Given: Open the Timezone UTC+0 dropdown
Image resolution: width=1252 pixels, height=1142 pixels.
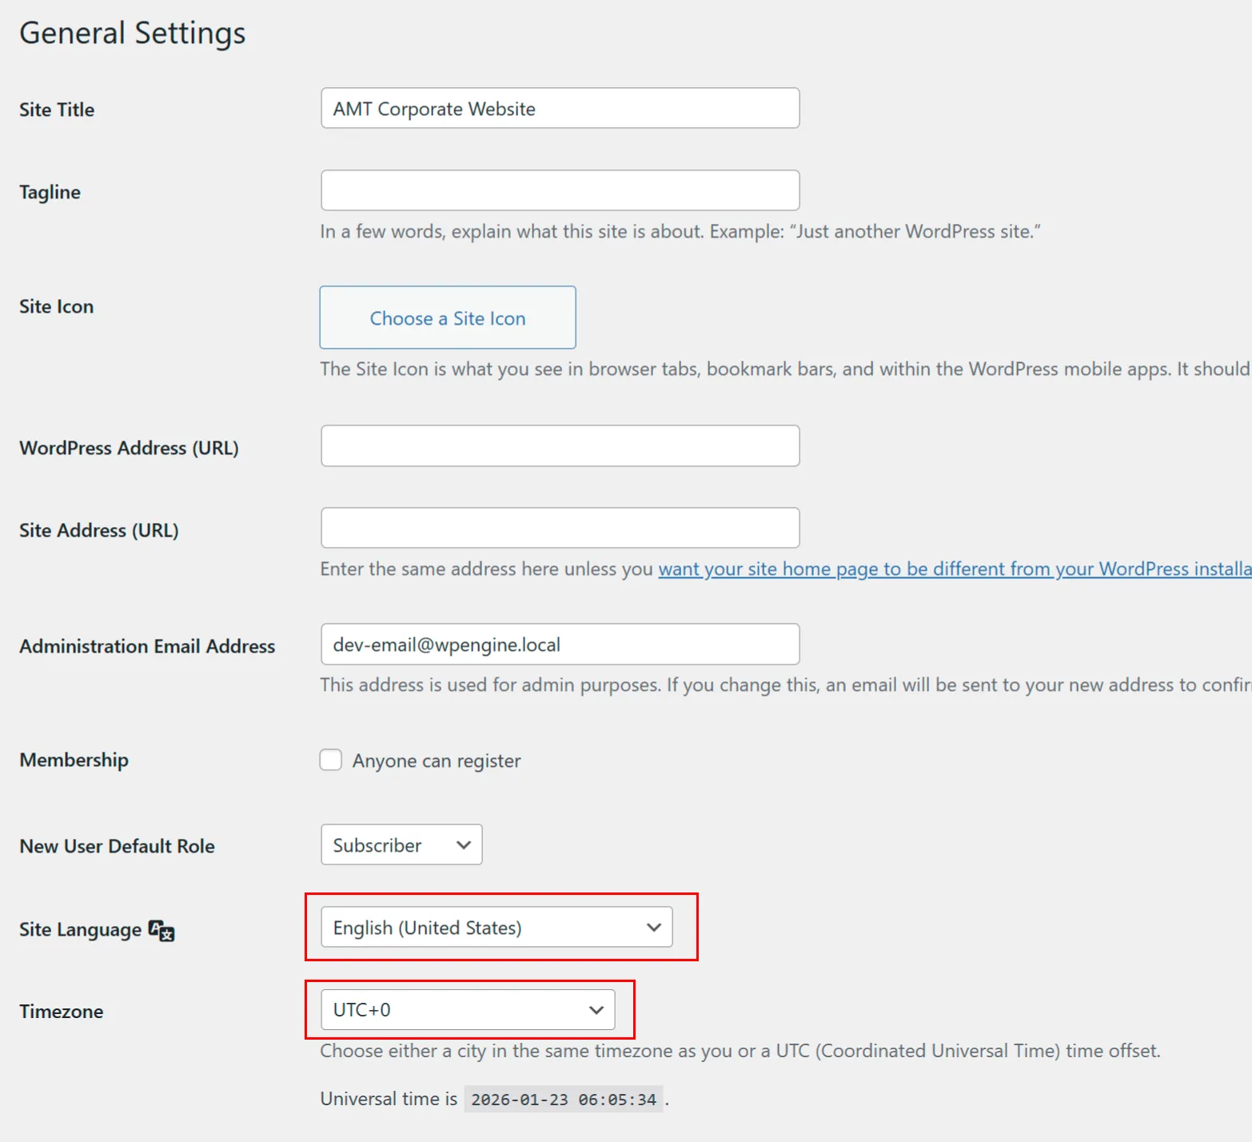Looking at the screenshot, I should [x=468, y=1010].
